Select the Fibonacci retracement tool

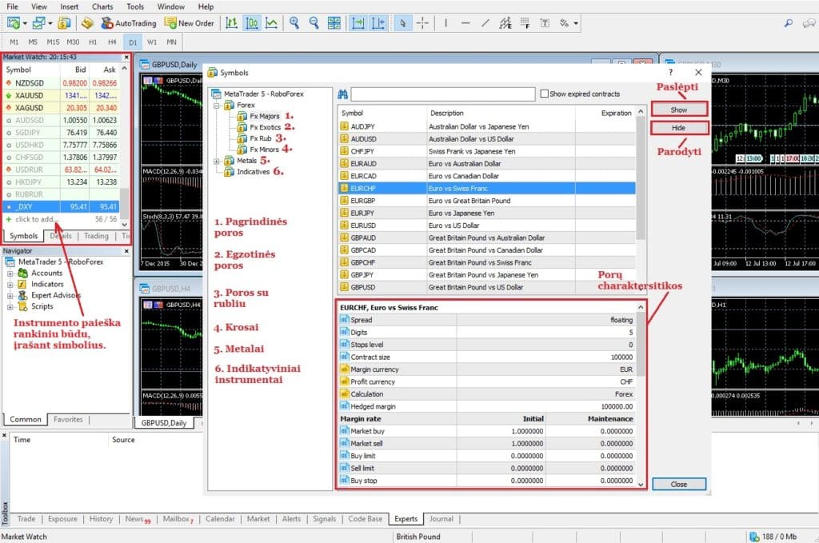(x=525, y=23)
